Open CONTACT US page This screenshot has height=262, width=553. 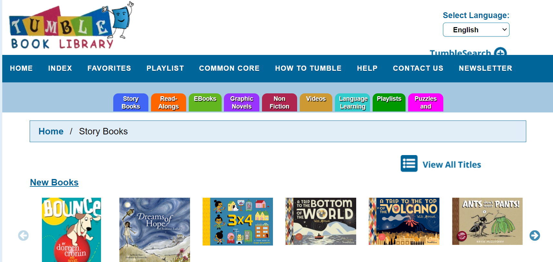pyautogui.click(x=418, y=68)
